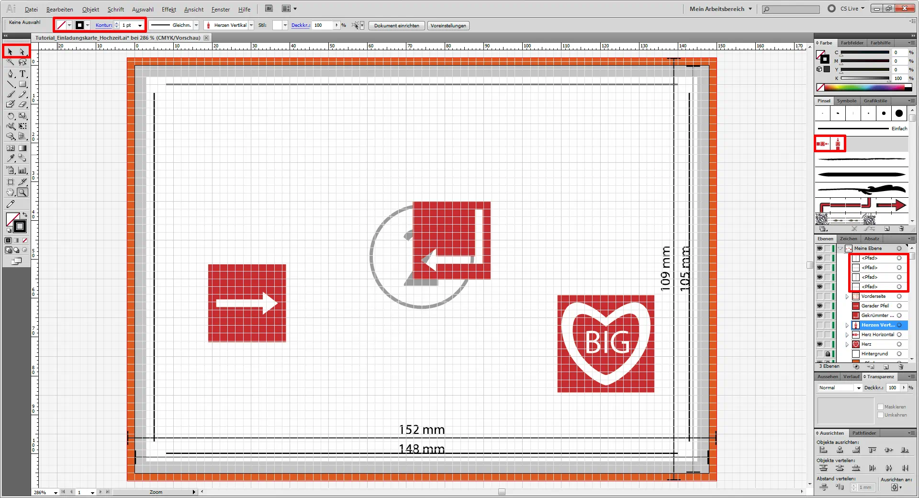Click the Voreinstellungen button

pos(448,26)
